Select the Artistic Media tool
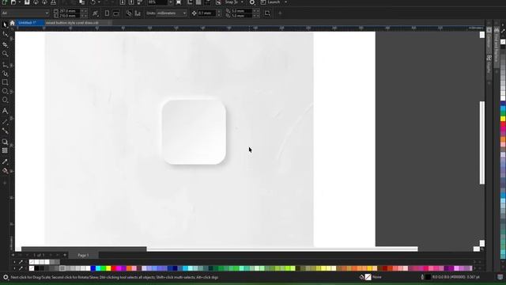Viewport: 506px width, 285px height. pos(5,74)
